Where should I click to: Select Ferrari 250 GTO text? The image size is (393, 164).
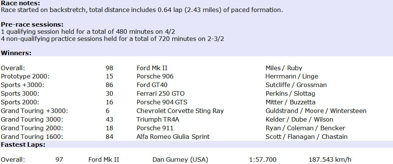pyautogui.click(x=160, y=94)
